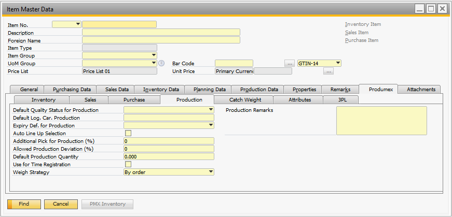This screenshot has width=452, height=217.
Task: Minimize the Item Master Data window
Action: click(419, 9)
